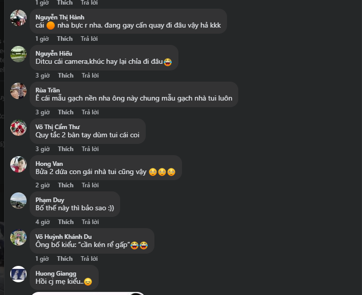Click the Huong Giangg commenter name
The width and height of the screenshot is (362, 295).
tap(56, 274)
